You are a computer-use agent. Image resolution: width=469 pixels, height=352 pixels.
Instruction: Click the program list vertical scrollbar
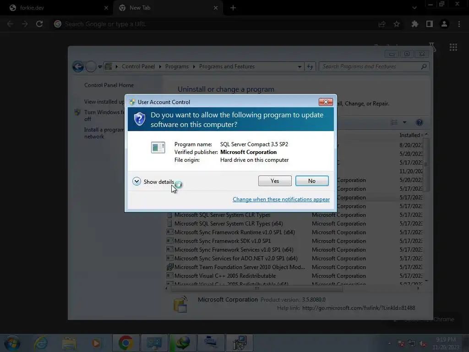(426, 164)
